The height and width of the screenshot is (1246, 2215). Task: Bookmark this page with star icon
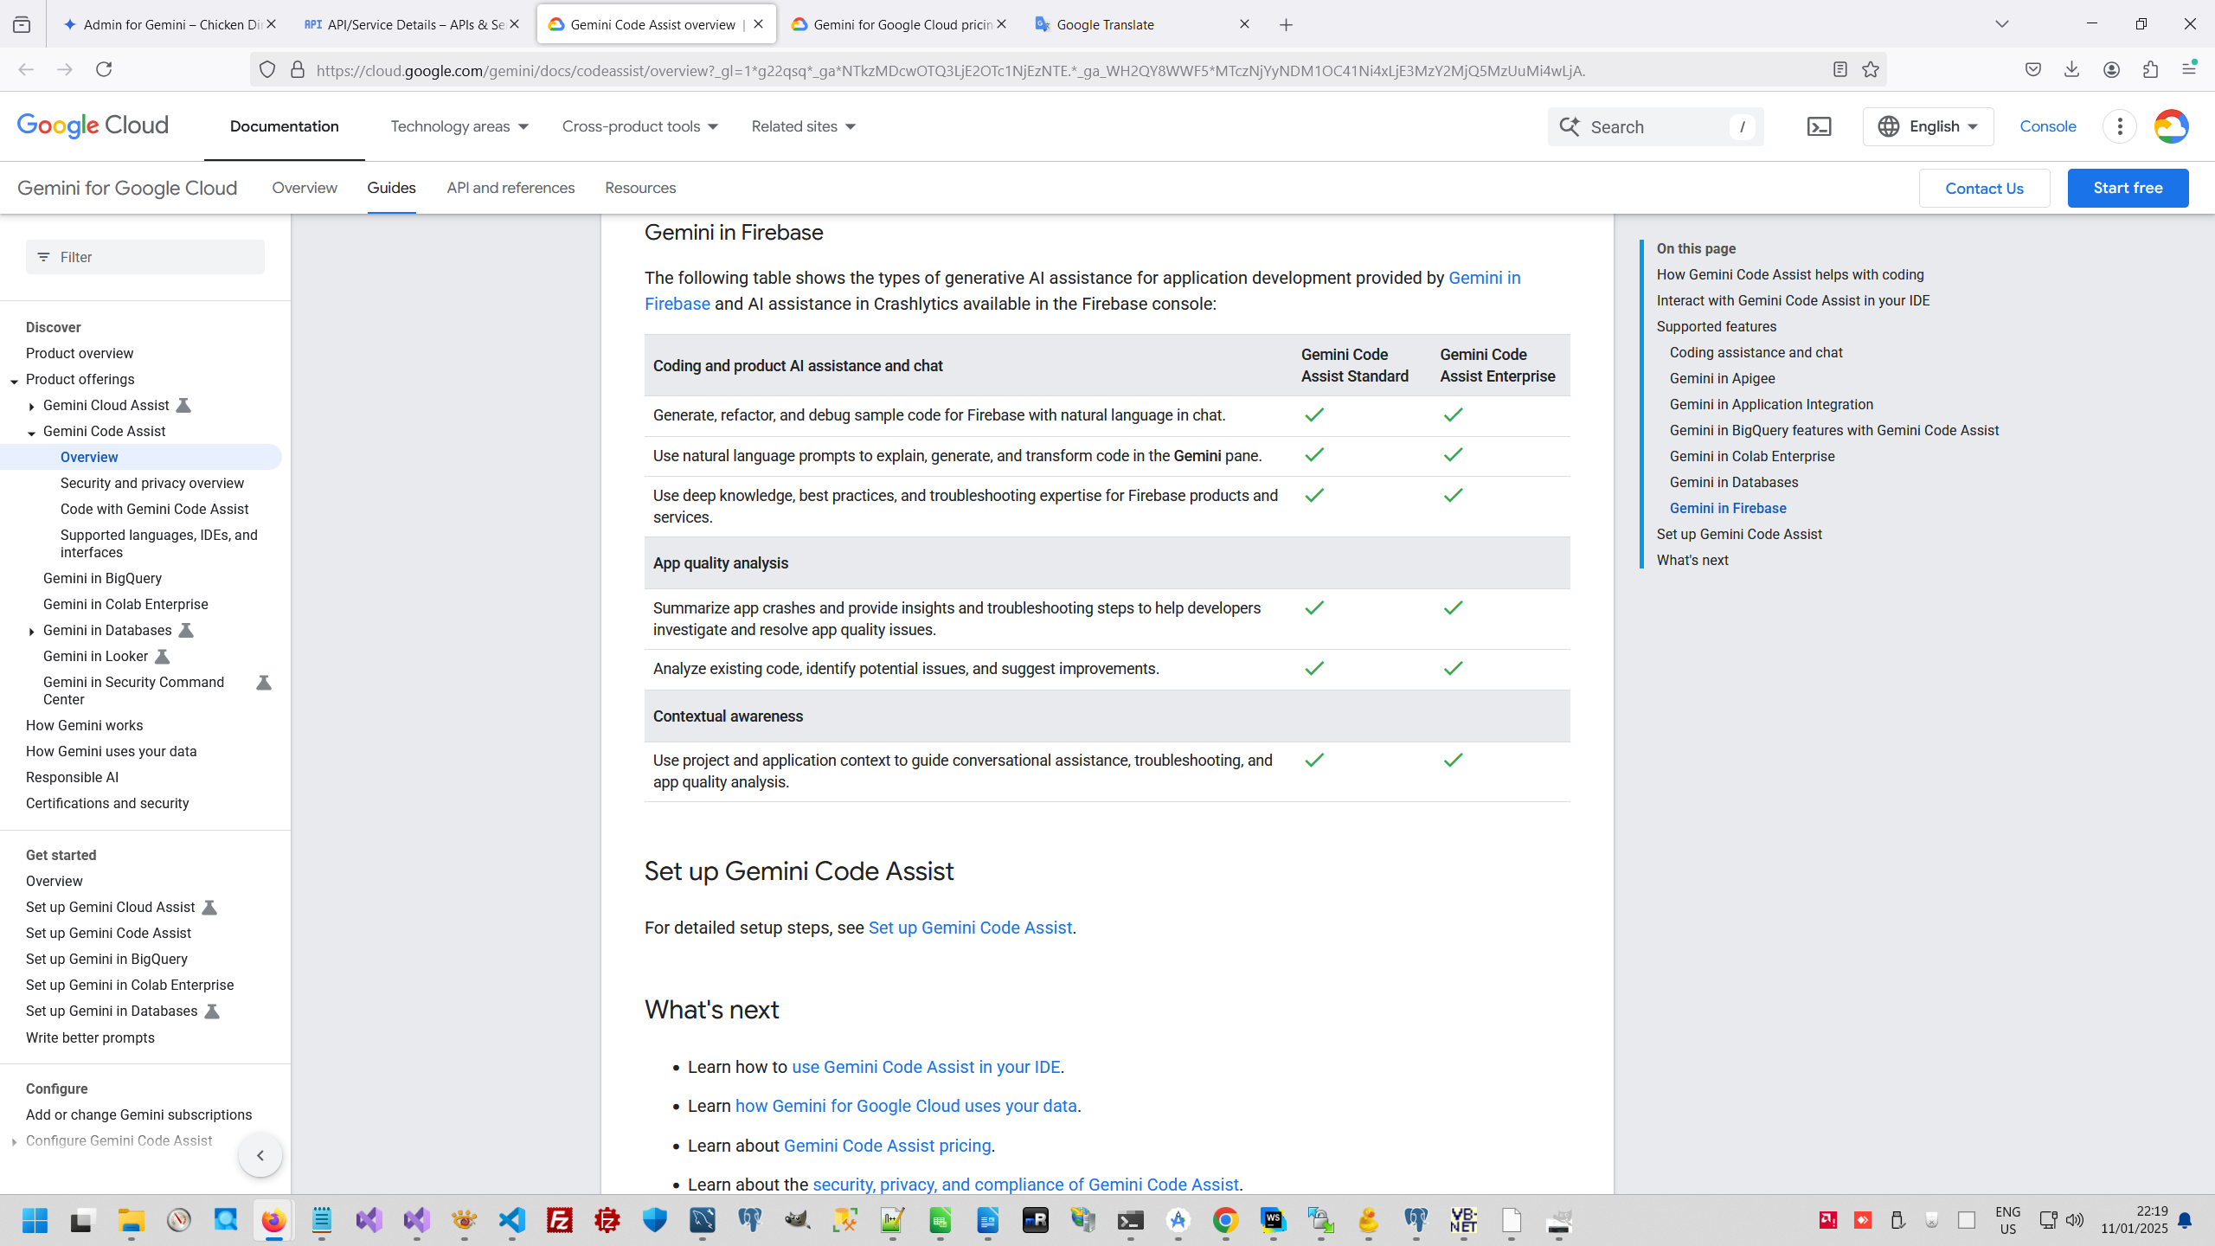[1871, 70]
